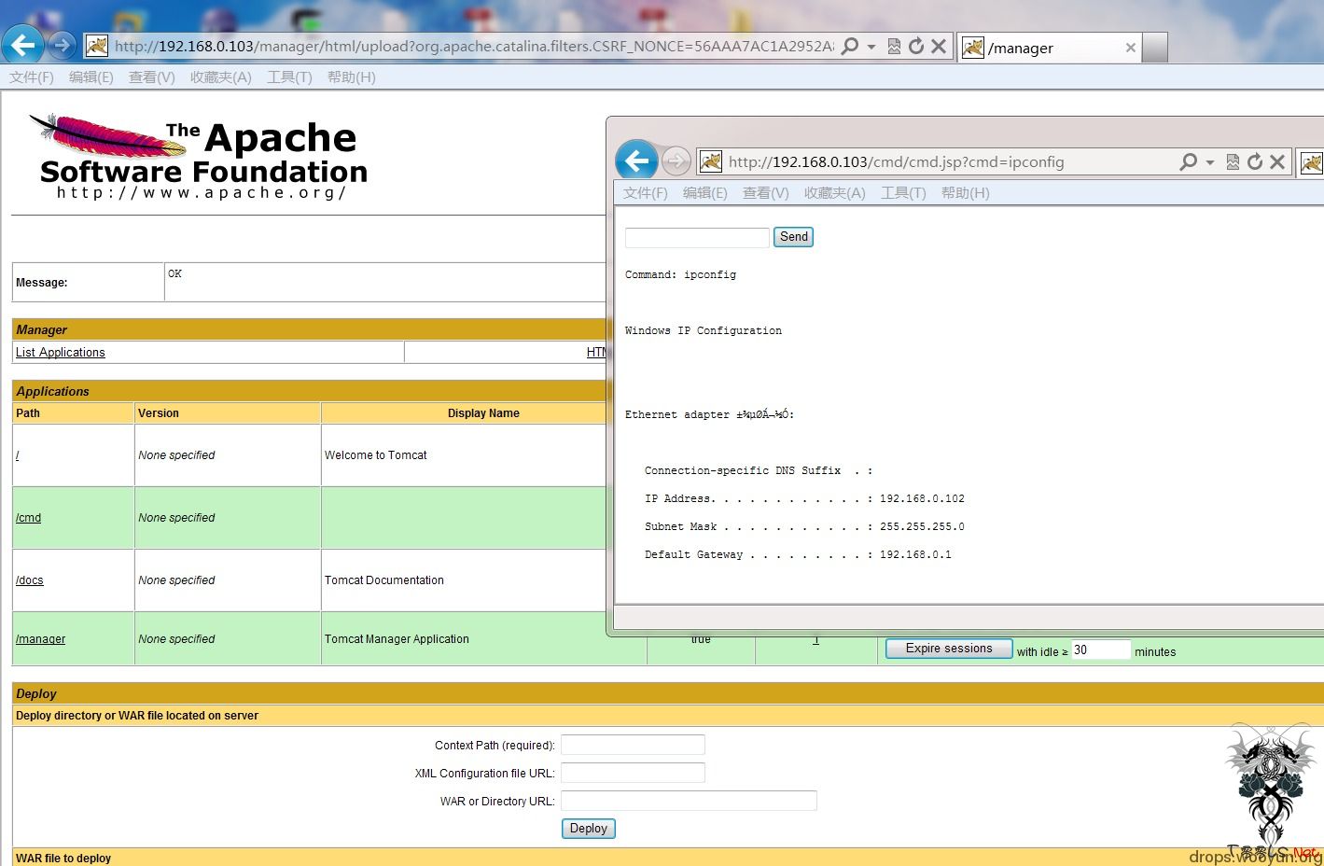Viewport: 1324px width, 866px height.
Task: Close the /manager tab
Action: 1130,48
